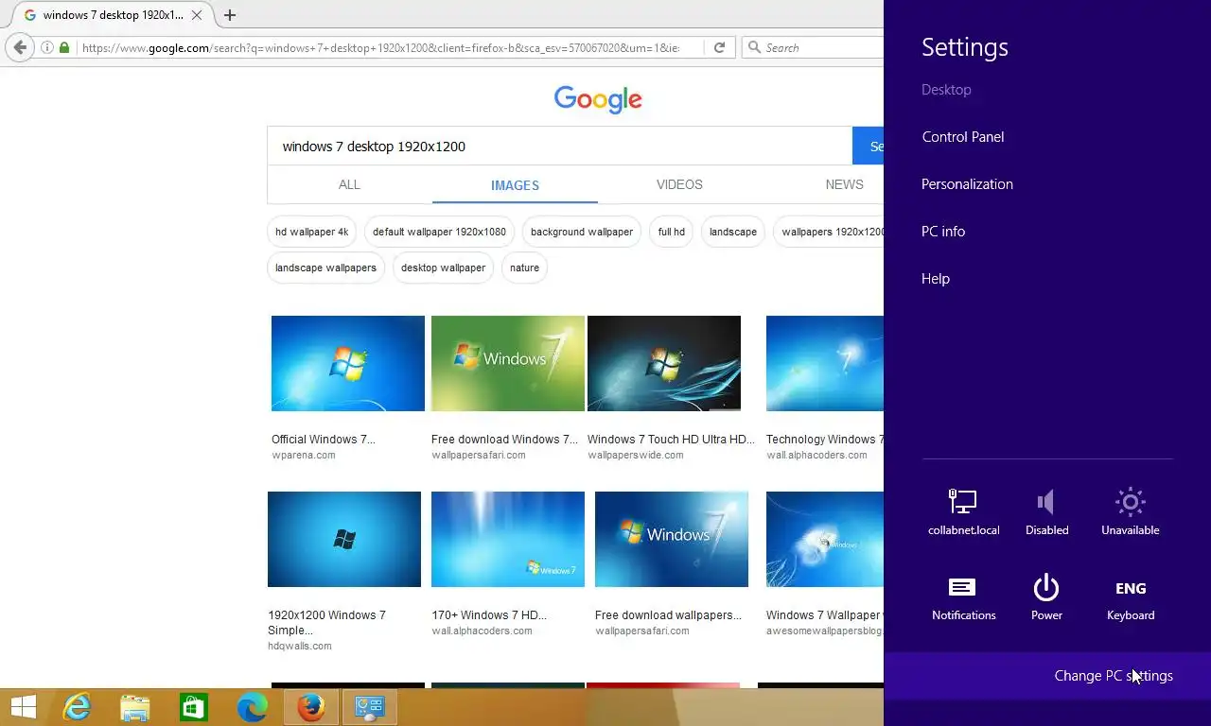Click the 'Free download Windows 7...' title
1211x726 pixels.
pos(504,440)
